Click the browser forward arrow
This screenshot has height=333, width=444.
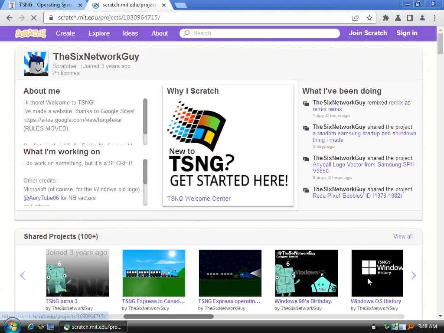click(22, 18)
